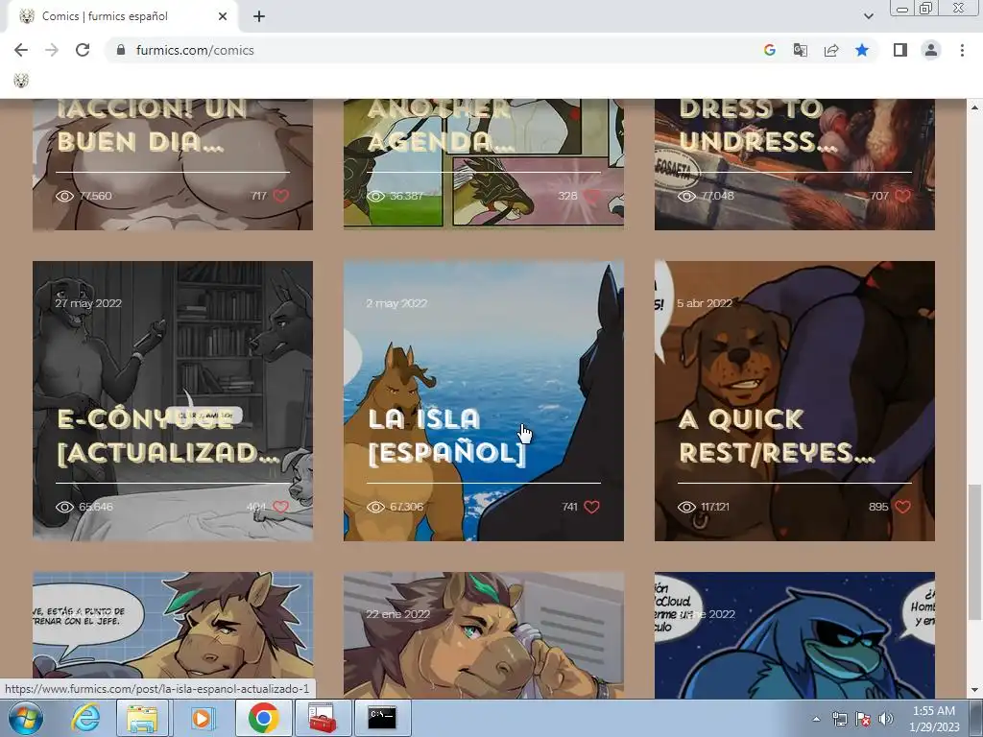
Task: Like the A Quick Rest/Reyes comic
Action: (x=902, y=507)
